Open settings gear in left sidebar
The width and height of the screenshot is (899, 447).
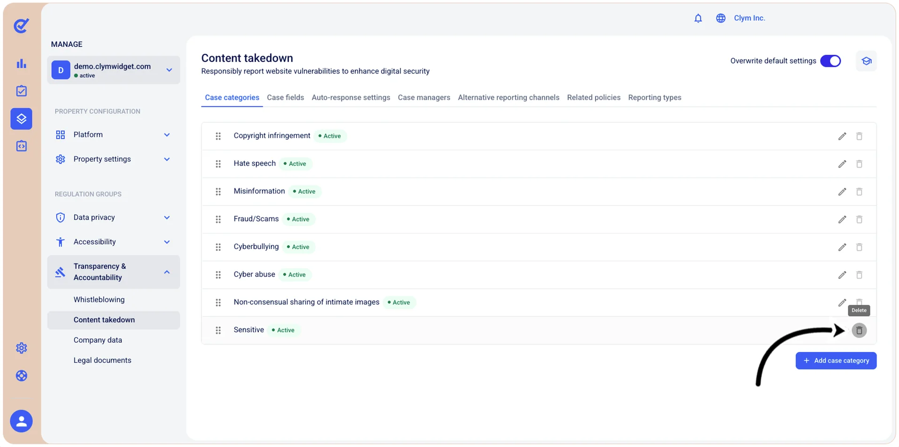pyautogui.click(x=22, y=348)
